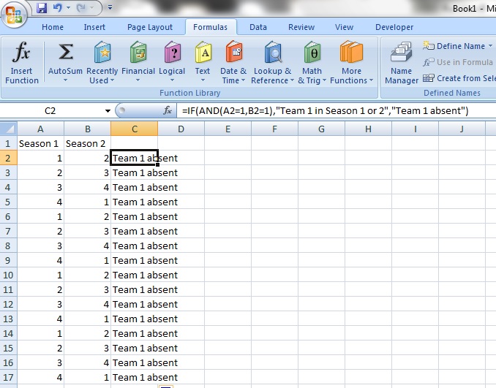
Task: Select column D header
Action: (x=181, y=129)
